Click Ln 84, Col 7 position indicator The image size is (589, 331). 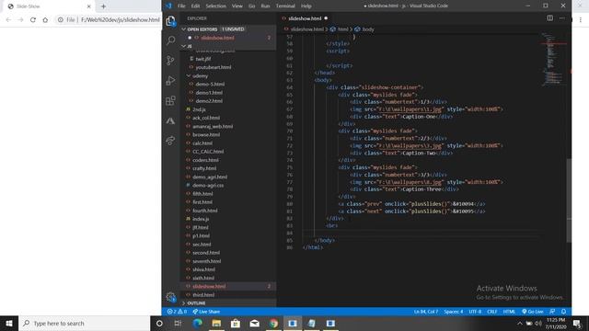(x=426, y=312)
